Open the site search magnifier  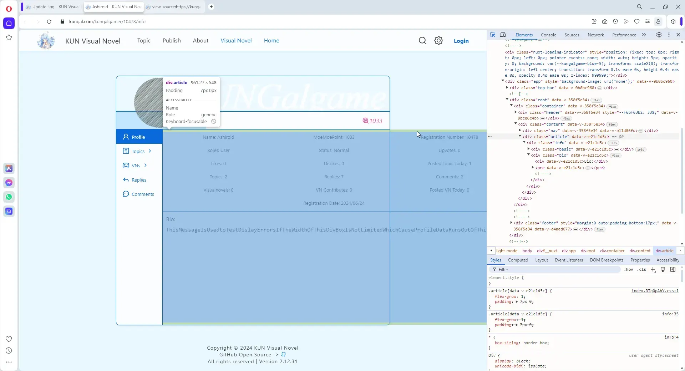(x=422, y=41)
